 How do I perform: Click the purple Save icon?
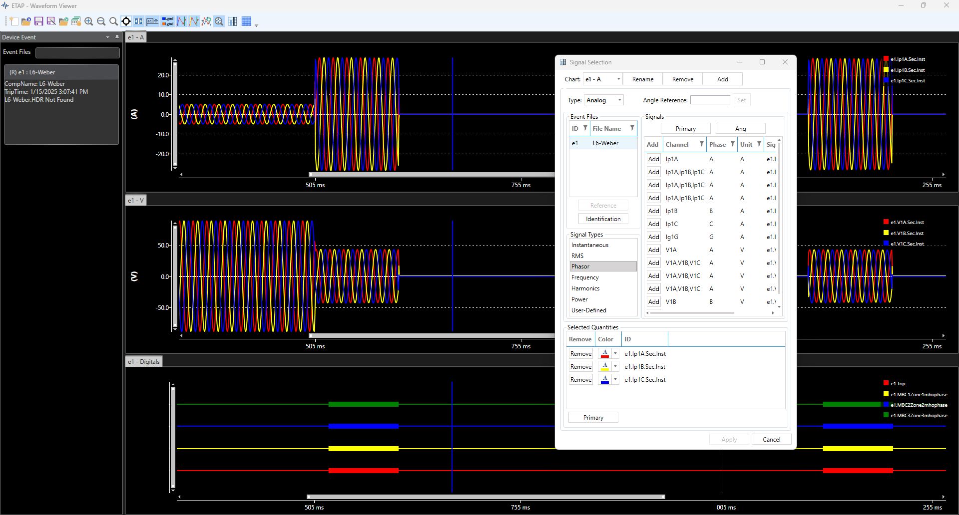[x=38, y=21]
